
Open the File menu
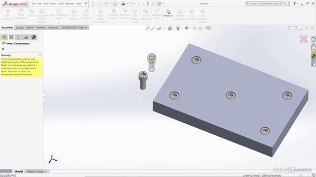tap(34, 3)
